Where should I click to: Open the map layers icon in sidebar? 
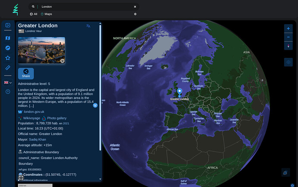click(x=8, y=38)
